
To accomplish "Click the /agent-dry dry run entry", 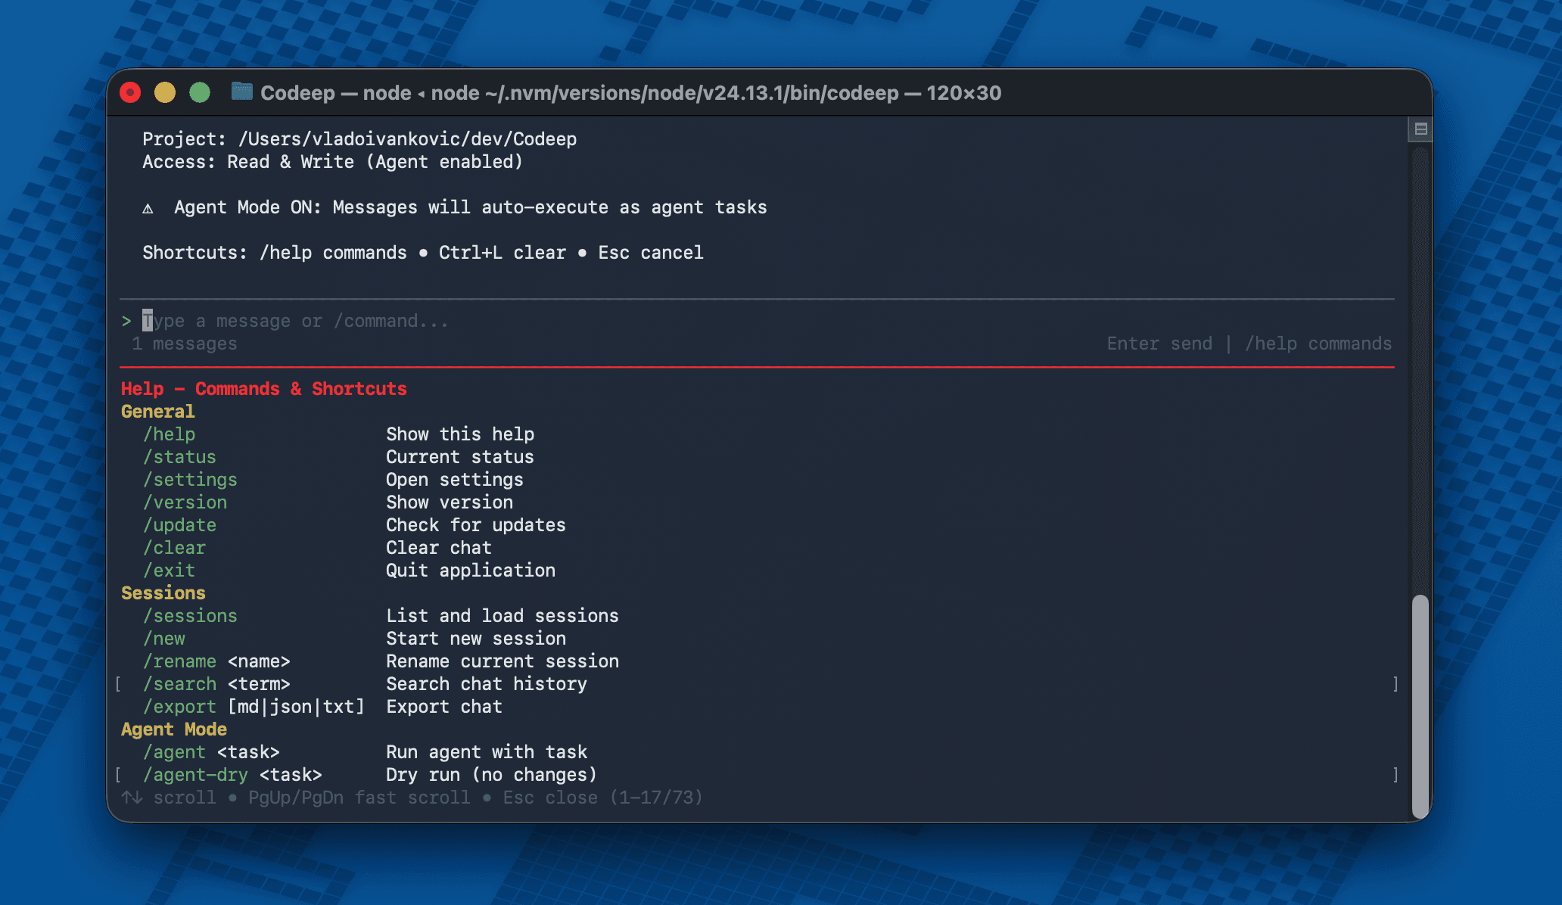I will click(232, 774).
